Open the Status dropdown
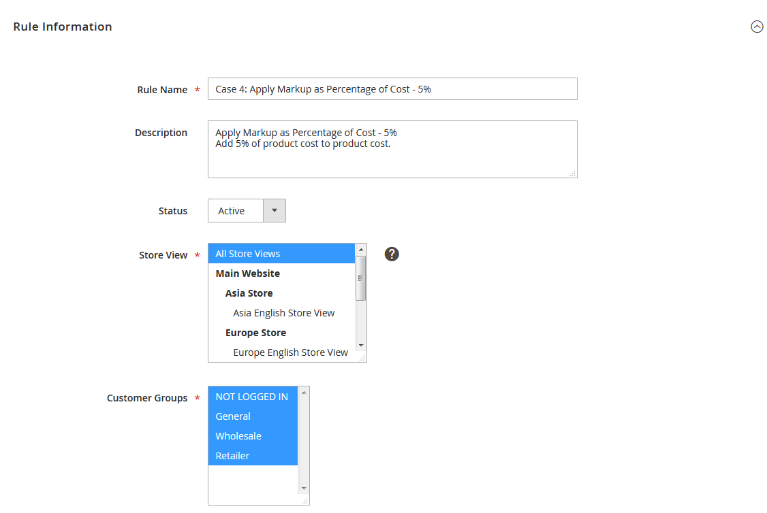Viewport: 767px width, 513px height. 247,211
